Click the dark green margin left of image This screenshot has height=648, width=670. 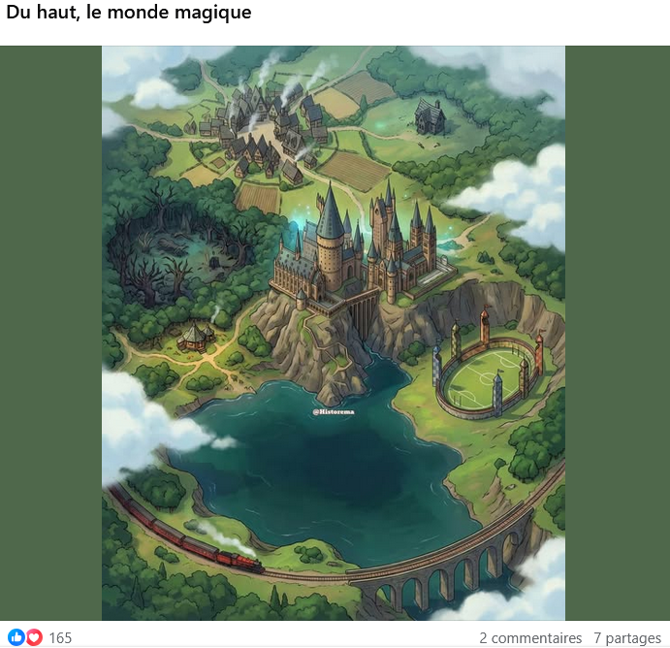tap(50, 333)
